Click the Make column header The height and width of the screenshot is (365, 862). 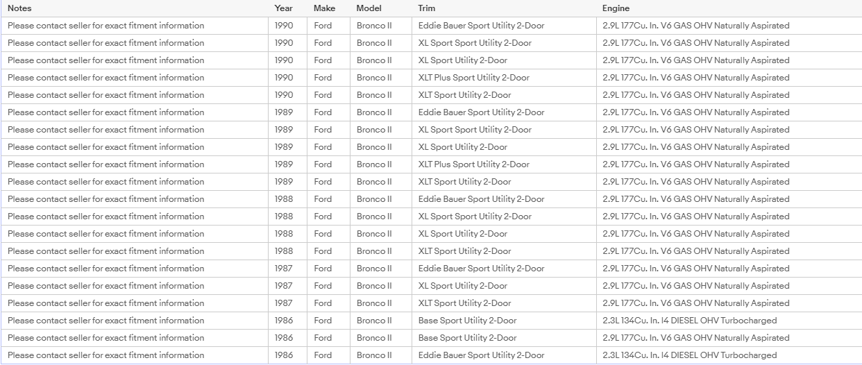pyautogui.click(x=324, y=8)
